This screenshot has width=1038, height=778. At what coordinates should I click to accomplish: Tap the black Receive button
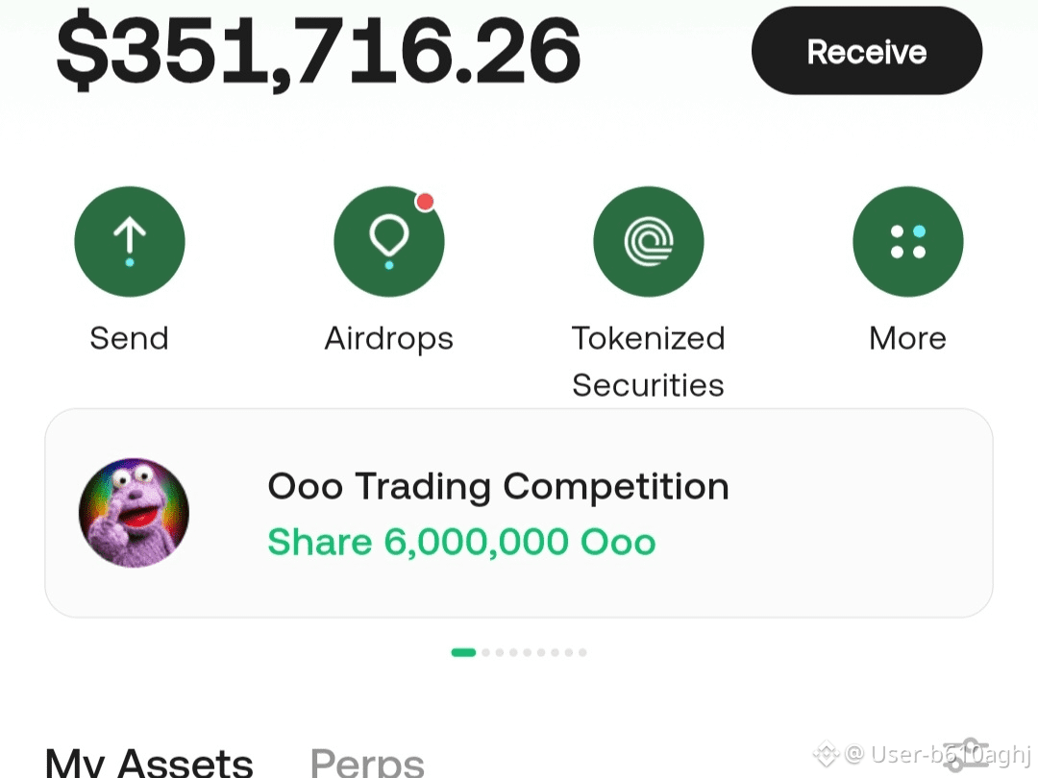867,51
